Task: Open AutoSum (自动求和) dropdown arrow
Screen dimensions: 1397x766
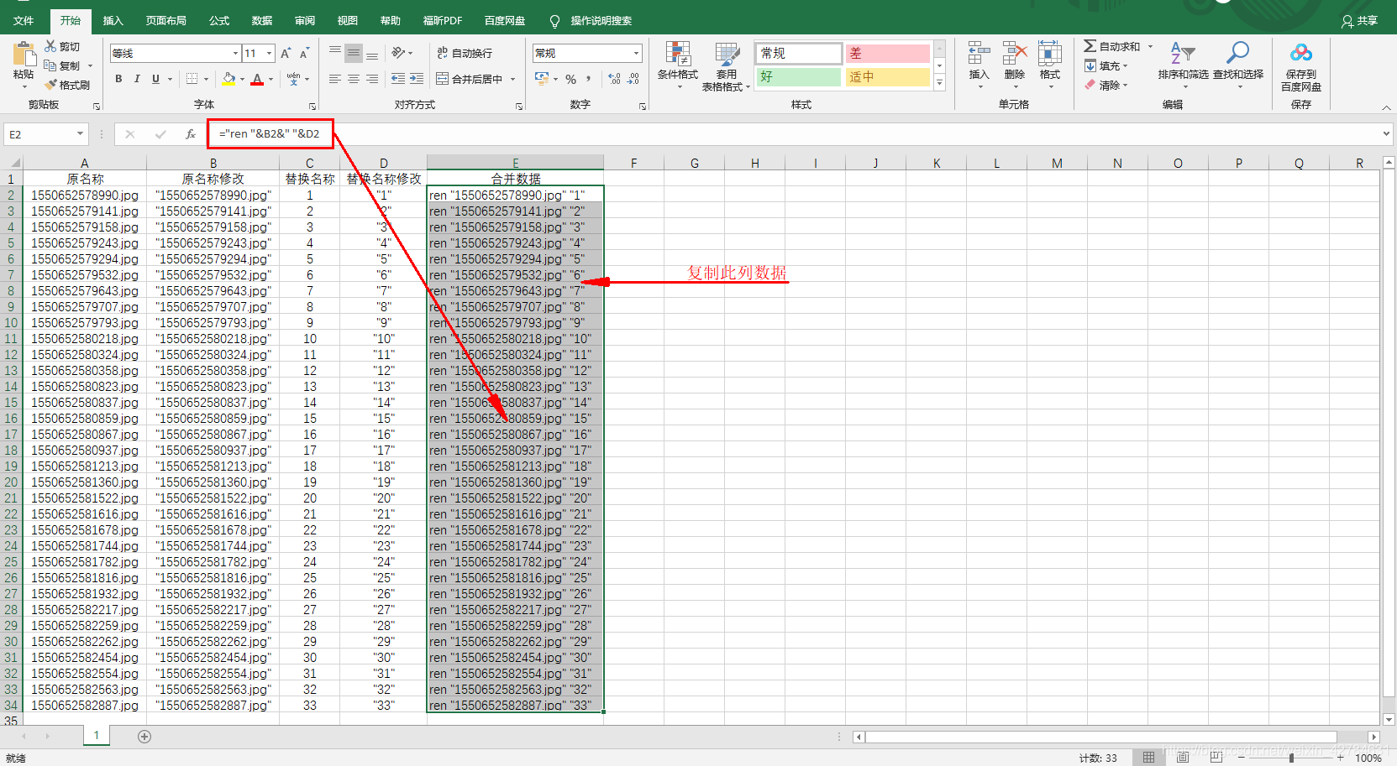Action: [1150, 46]
